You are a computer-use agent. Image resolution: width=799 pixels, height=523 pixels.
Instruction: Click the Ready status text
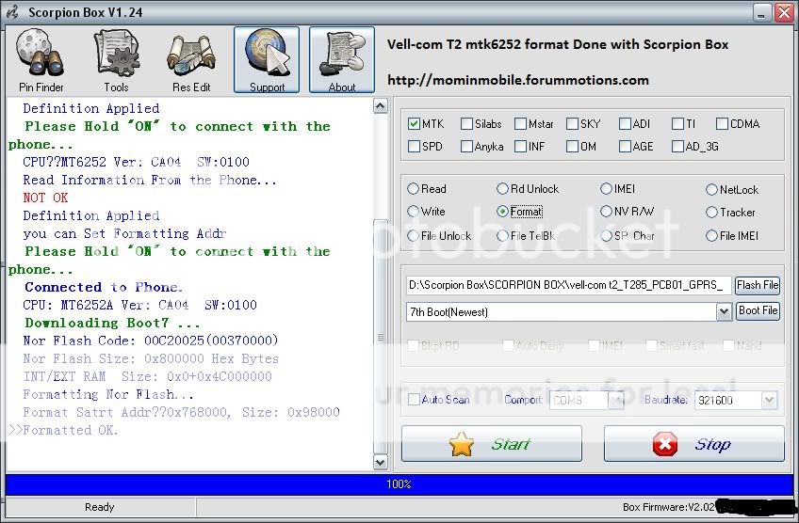pos(99,507)
